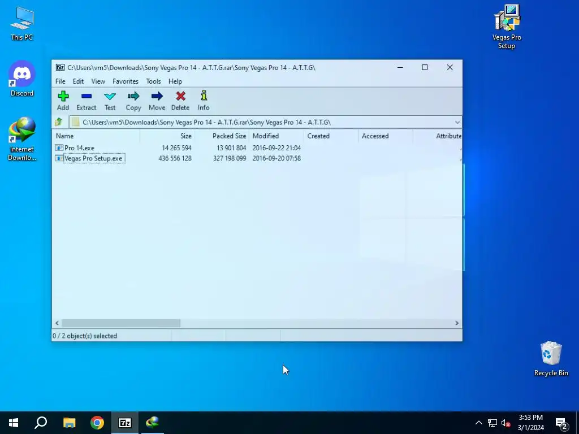Select the Discord desktop shortcut
Image resolution: width=579 pixels, height=434 pixels.
[x=22, y=79]
